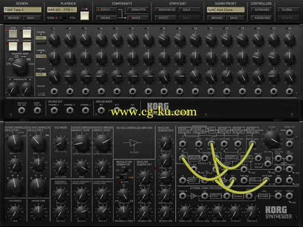Click the Voltage Out Channel B jack

(x=70, y=111)
